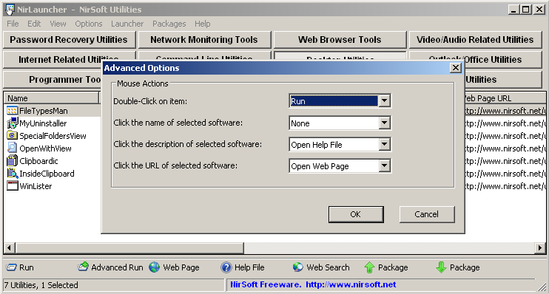
Task: Close the Advanced Options dialog
Action: pyautogui.click(x=456, y=68)
